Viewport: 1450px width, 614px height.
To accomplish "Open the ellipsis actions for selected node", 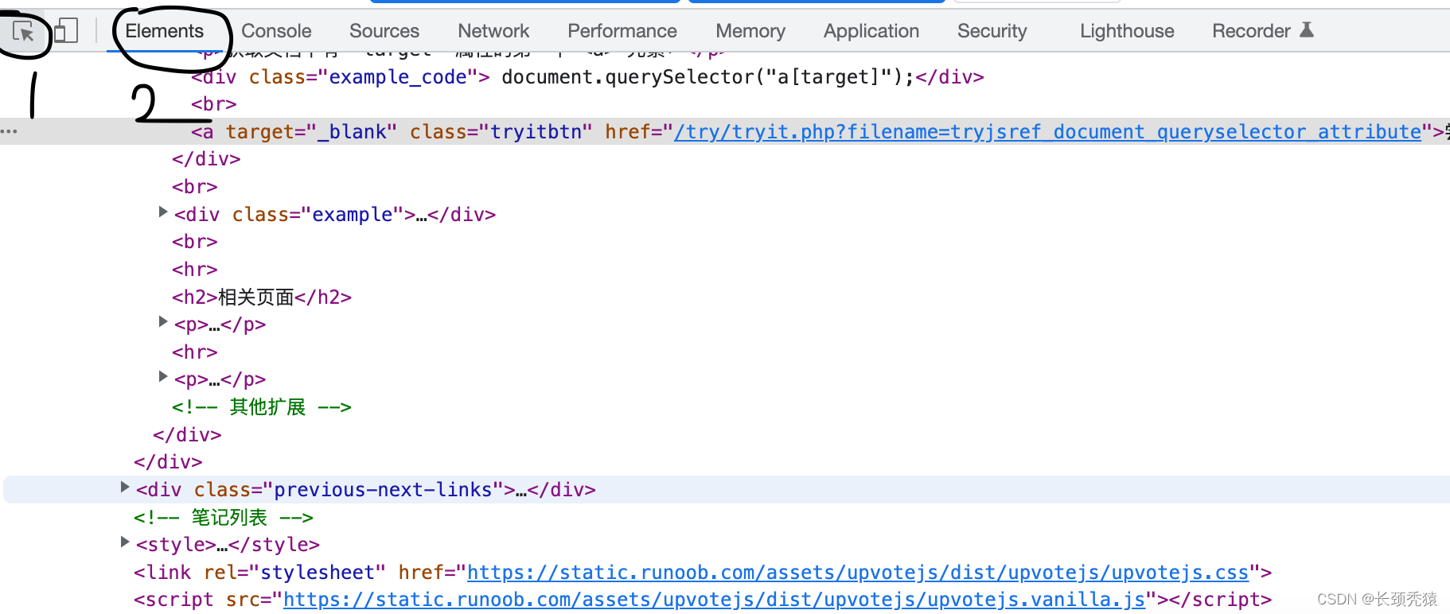I will [9, 131].
